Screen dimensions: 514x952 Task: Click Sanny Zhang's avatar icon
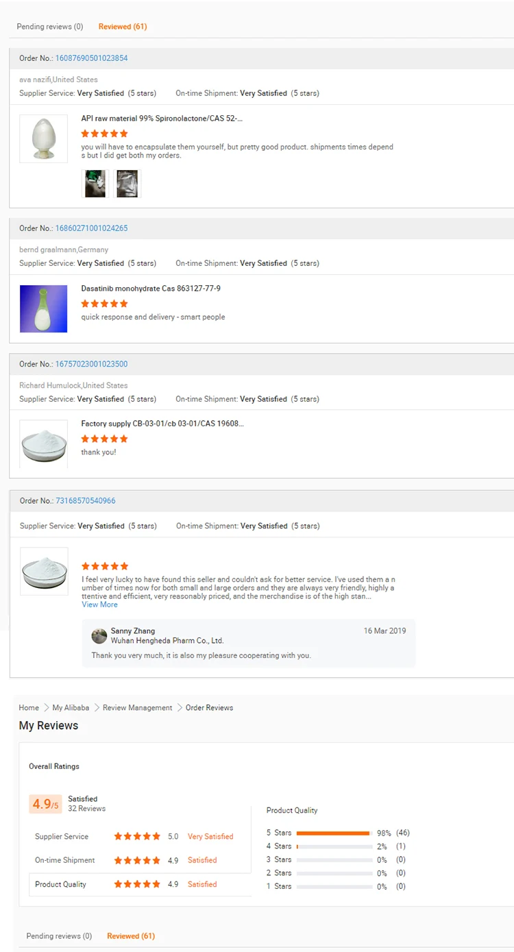coord(99,636)
